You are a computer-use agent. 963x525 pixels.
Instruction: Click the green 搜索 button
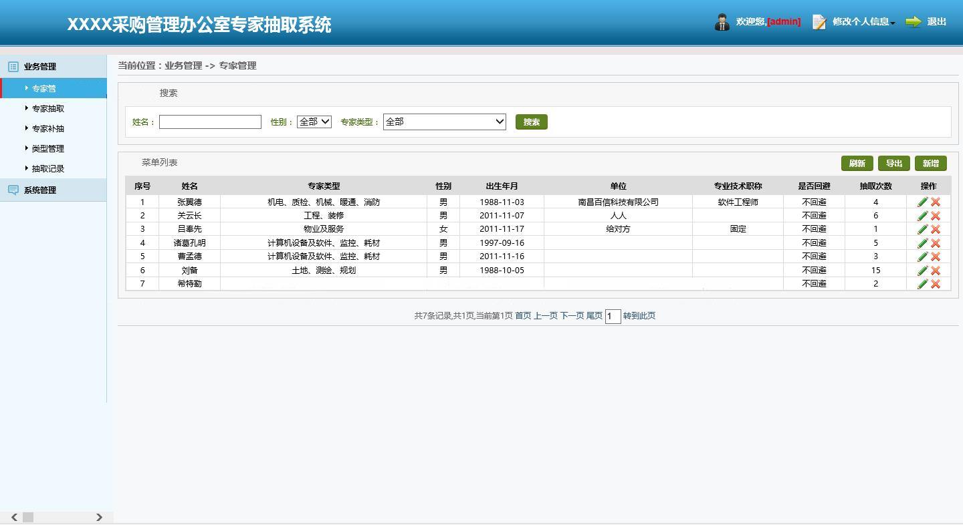(532, 122)
